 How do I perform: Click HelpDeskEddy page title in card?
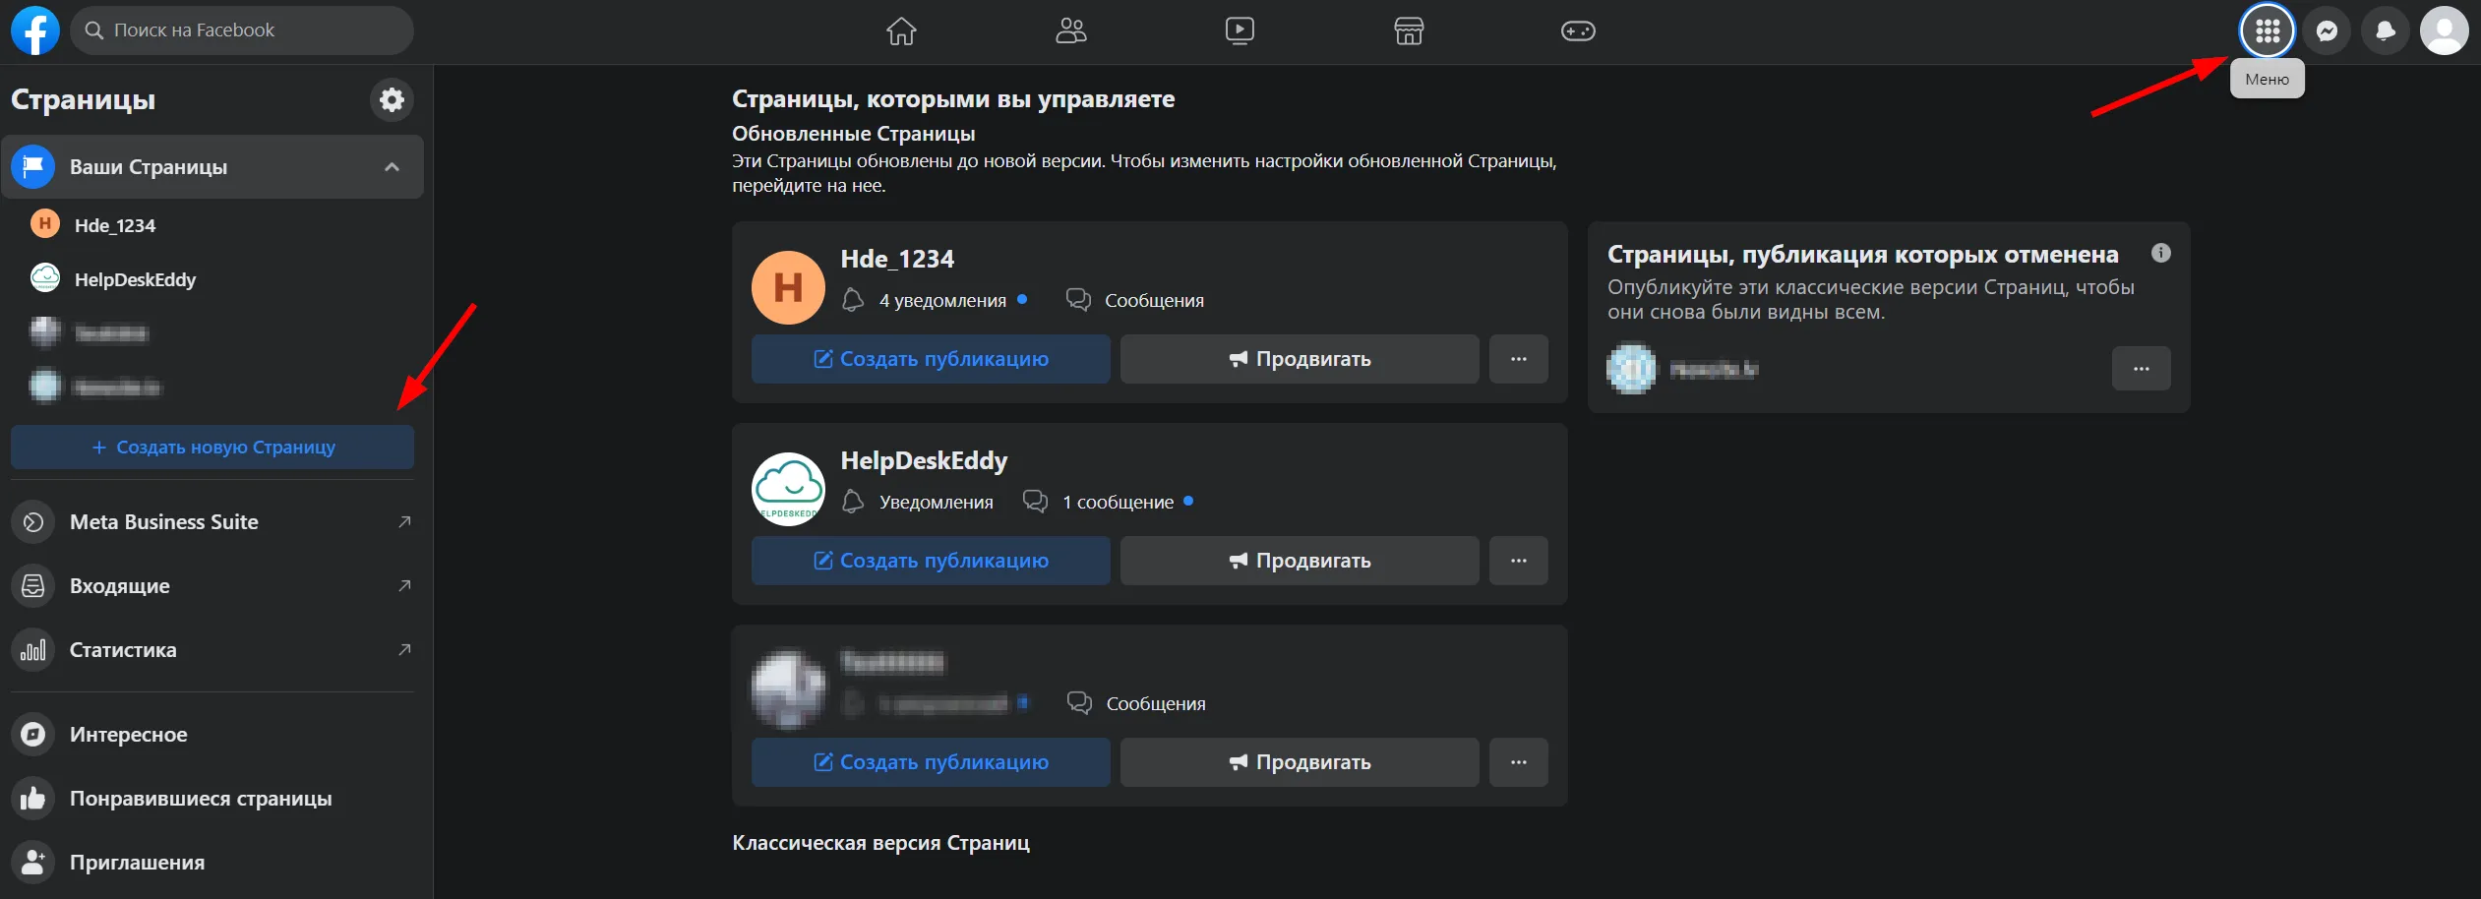pyautogui.click(x=924, y=460)
